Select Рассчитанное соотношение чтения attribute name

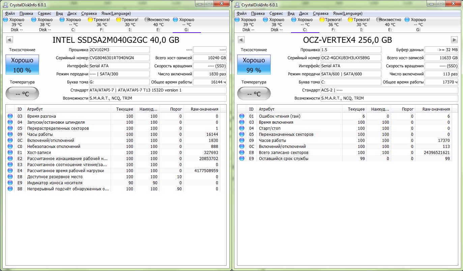pos(68,165)
